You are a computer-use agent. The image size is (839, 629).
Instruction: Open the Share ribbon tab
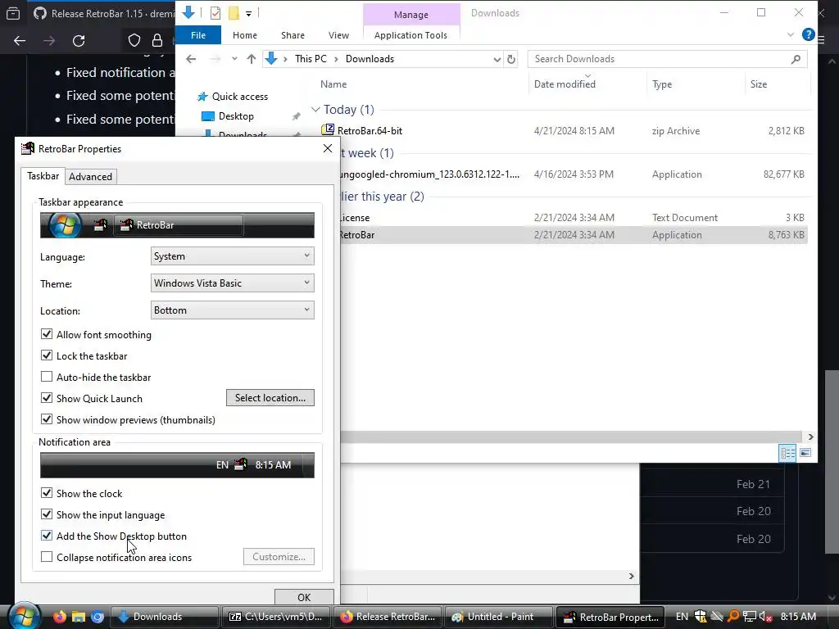293,35
